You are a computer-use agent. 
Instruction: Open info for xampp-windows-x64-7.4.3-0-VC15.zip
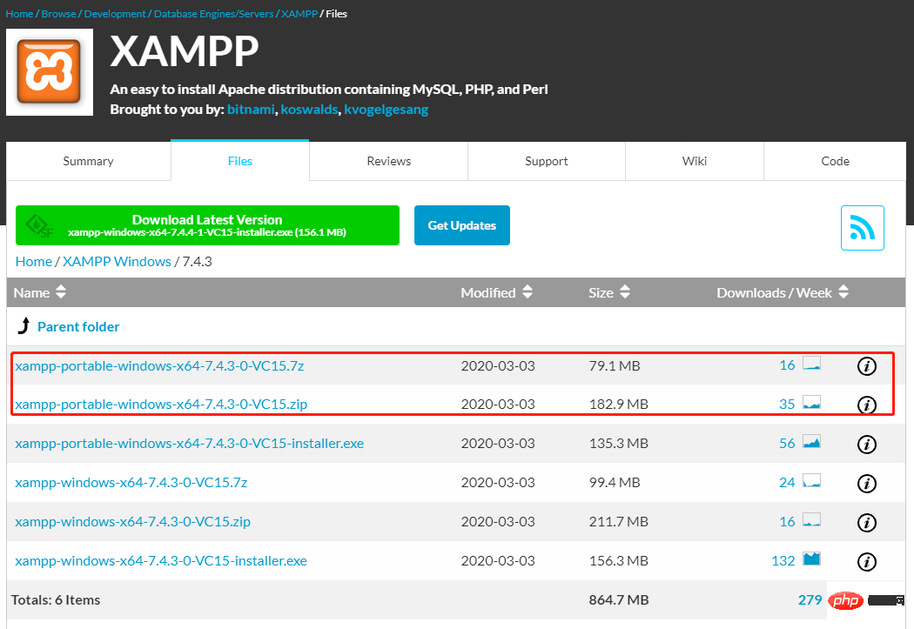click(x=866, y=522)
